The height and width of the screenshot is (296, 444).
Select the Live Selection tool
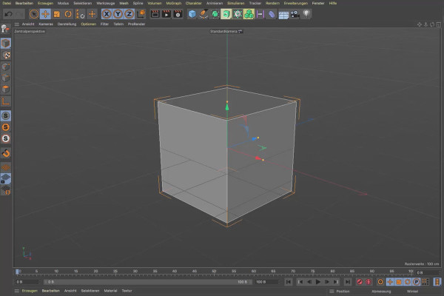pyautogui.click(x=34, y=14)
